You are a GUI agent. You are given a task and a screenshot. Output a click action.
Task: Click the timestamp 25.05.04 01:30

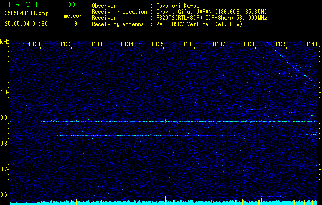(26, 24)
